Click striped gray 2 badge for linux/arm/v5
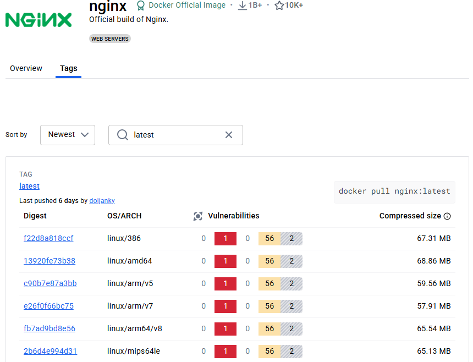This screenshot has width=473, height=362. point(291,284)
